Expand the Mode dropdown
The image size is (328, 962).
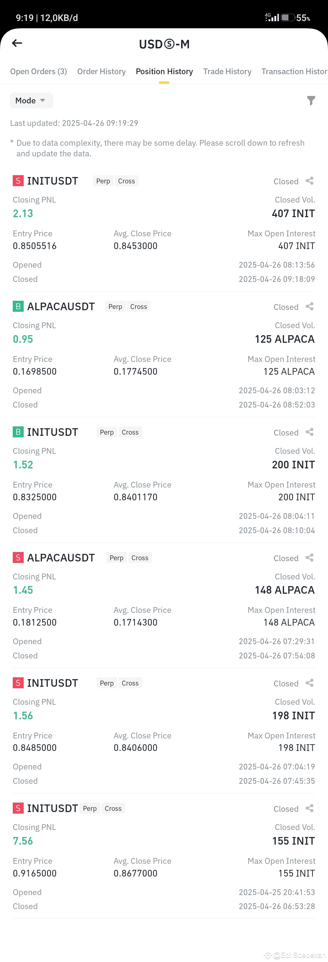pyautogui.click(x=31, y=100)
